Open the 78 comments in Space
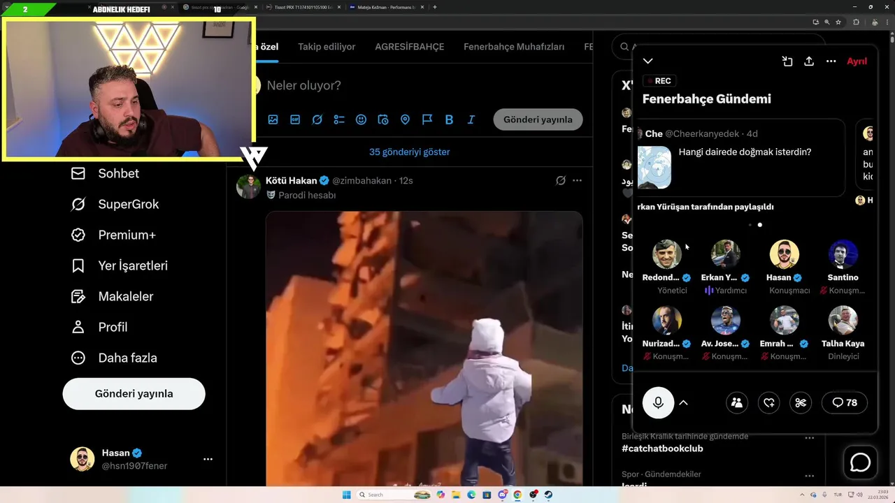This screenshot has width=895, height=503. coord(845,402)
